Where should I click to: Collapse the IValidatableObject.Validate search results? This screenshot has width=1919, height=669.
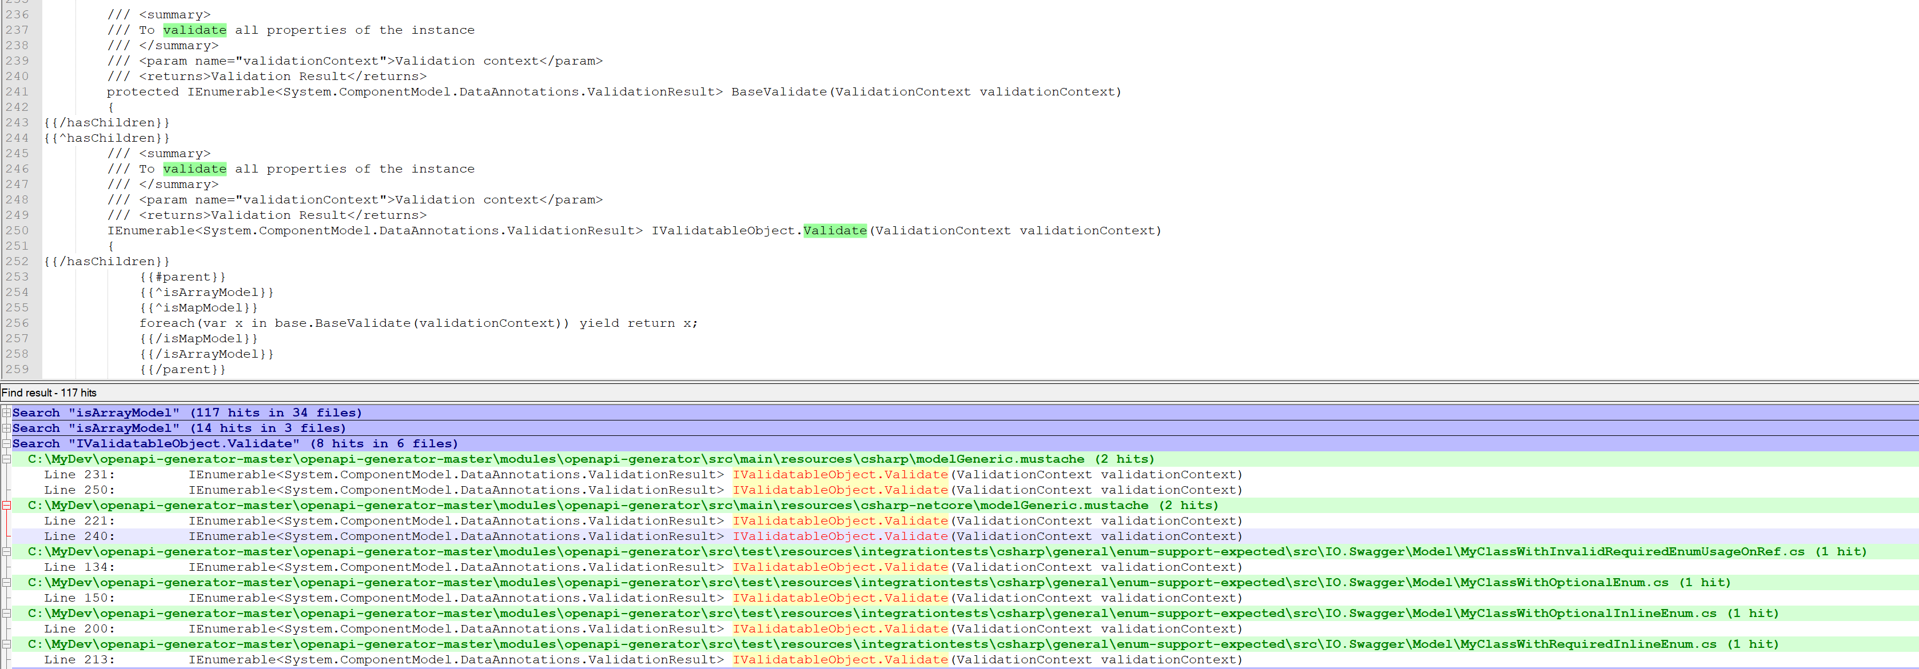tap(6, 443)
